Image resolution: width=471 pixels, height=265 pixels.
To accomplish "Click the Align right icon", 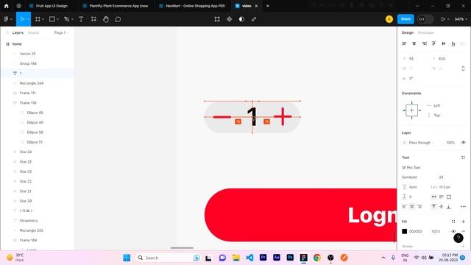I will tap(424, 43).
